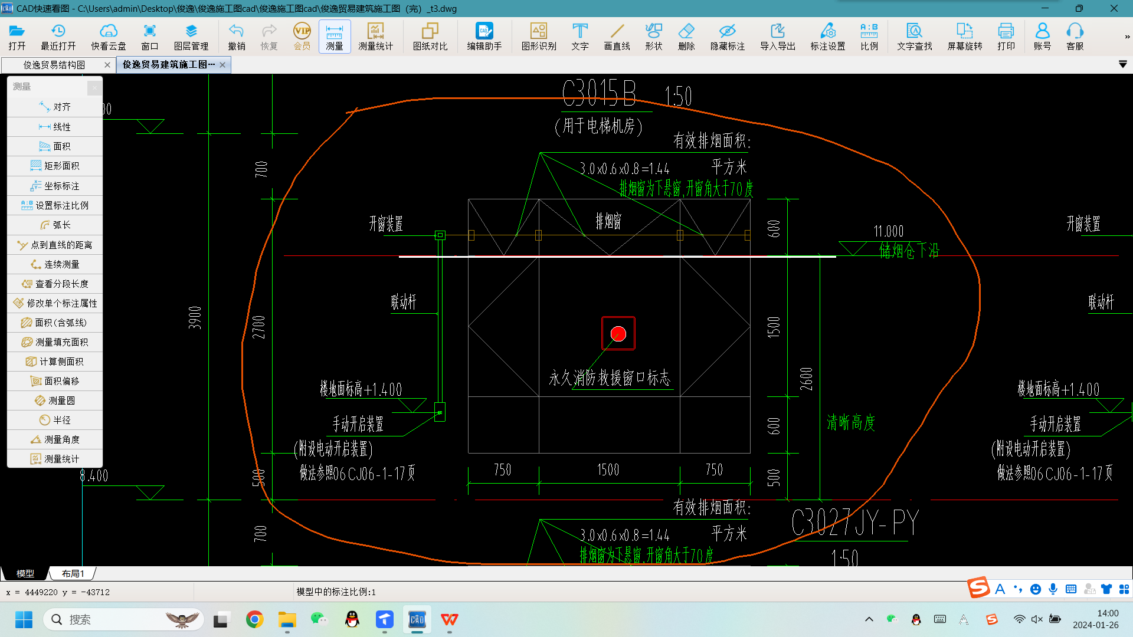Select 计算侧面积 option

pos(55,362)
